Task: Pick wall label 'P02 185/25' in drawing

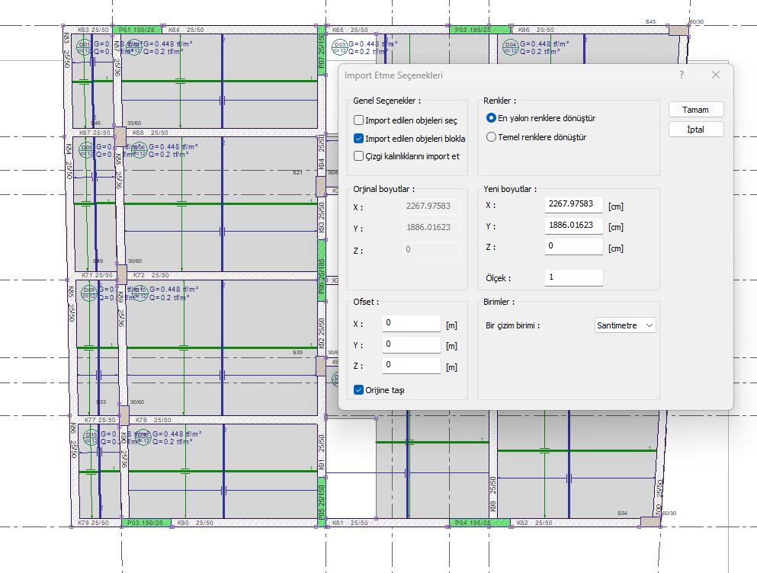Action: pos(473,30)
